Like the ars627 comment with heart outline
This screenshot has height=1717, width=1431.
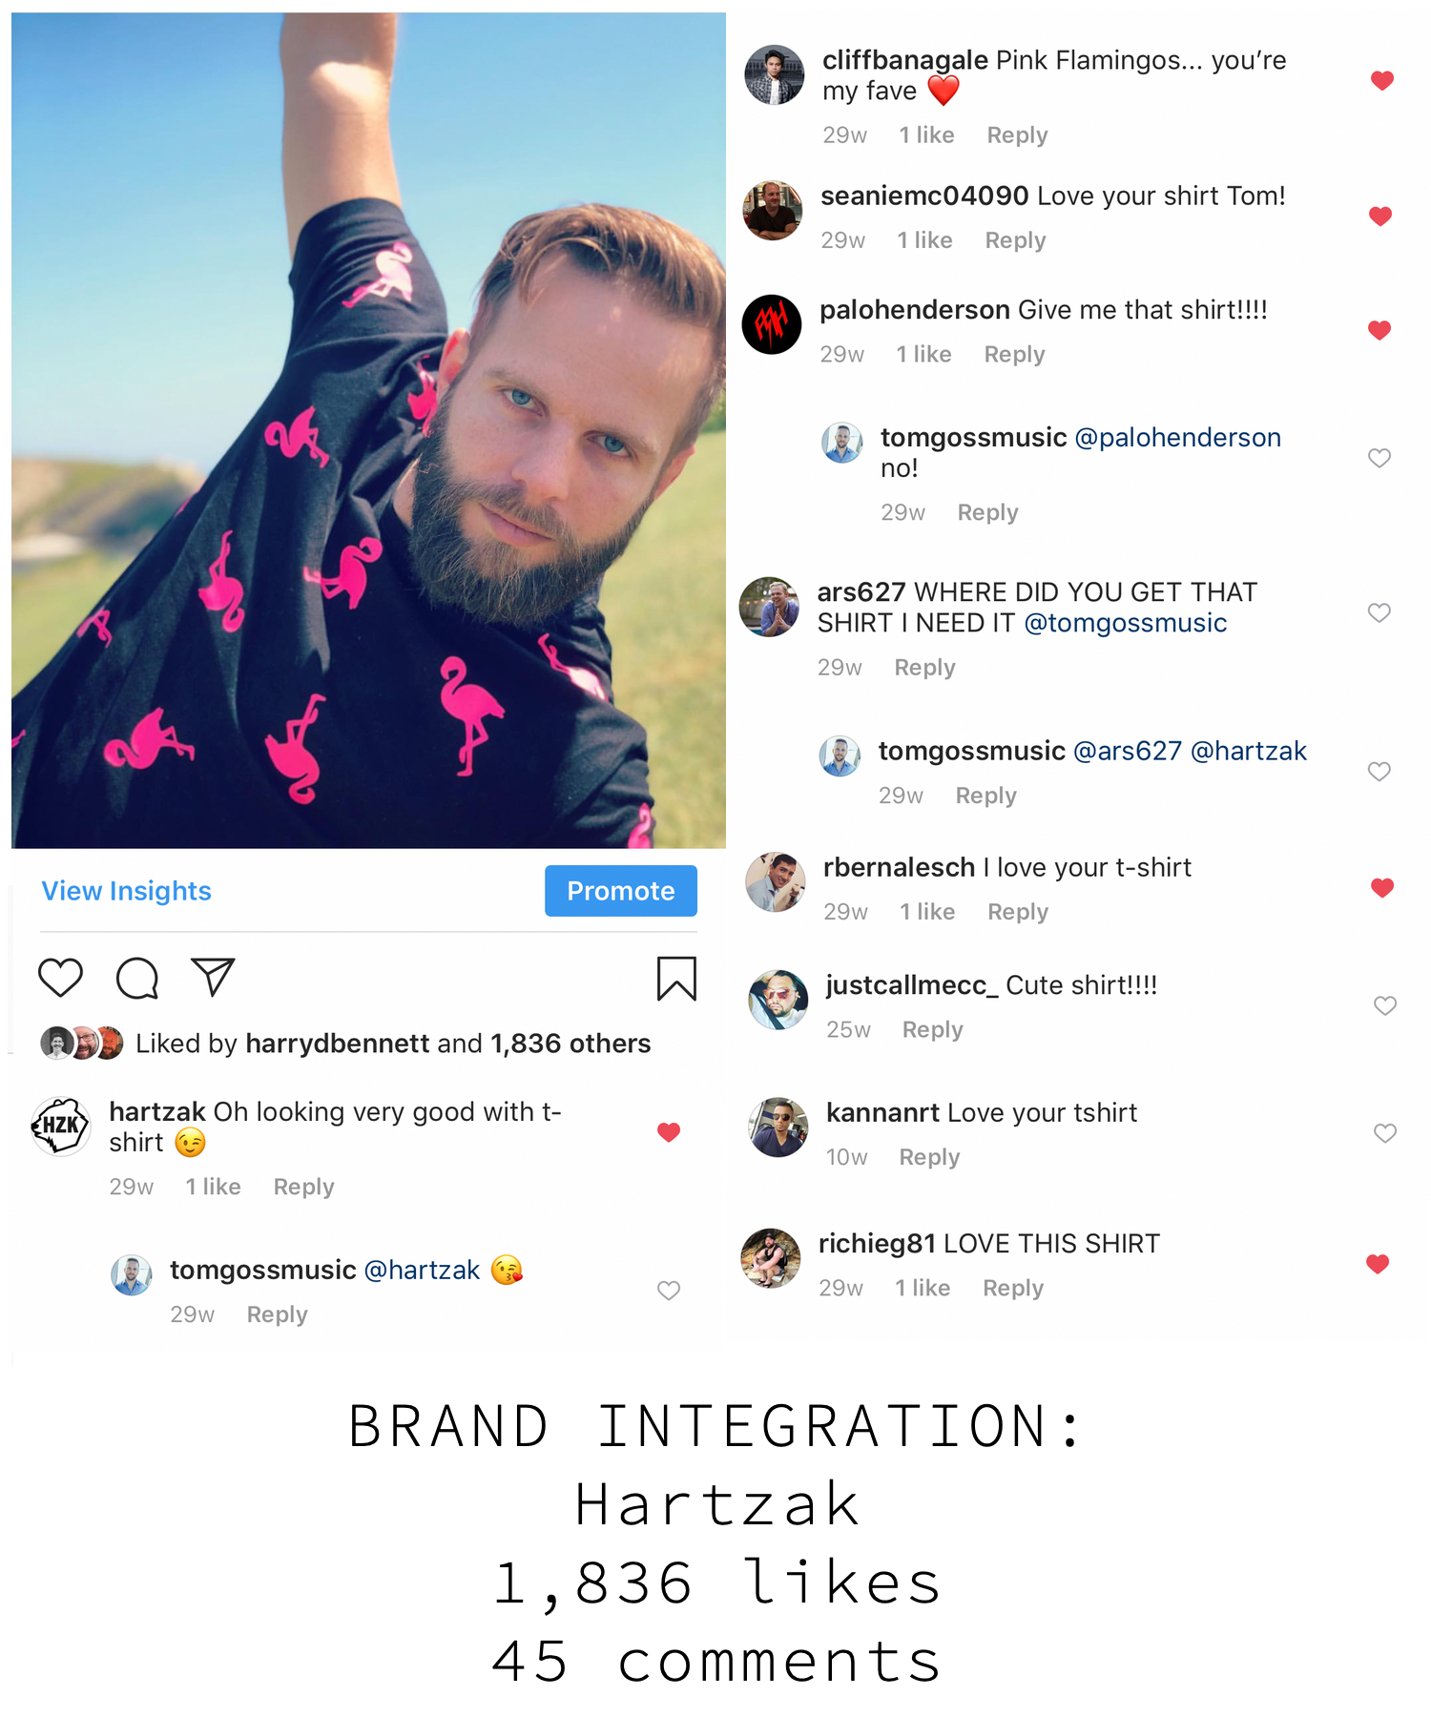coord(1379,612)
